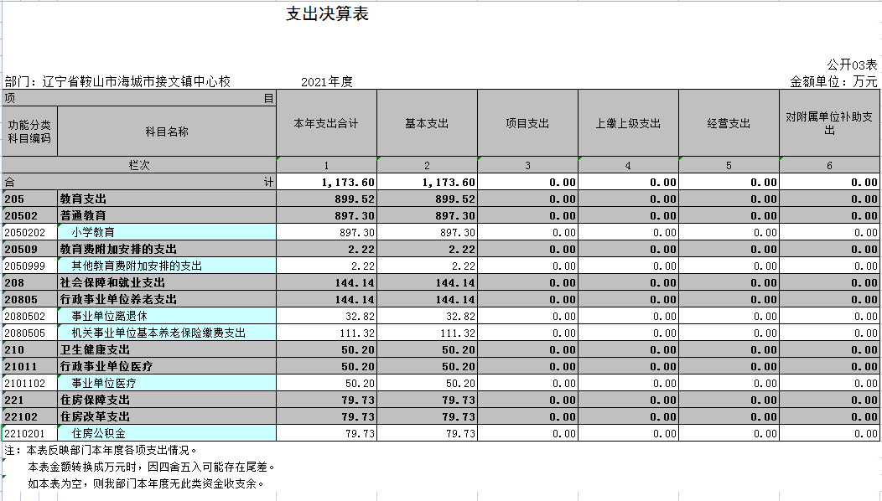Click 50.20 in 事业单位医疗 row 本年支出合计
882x501 pixels.
pyautogui.click(x=326, y=383)
